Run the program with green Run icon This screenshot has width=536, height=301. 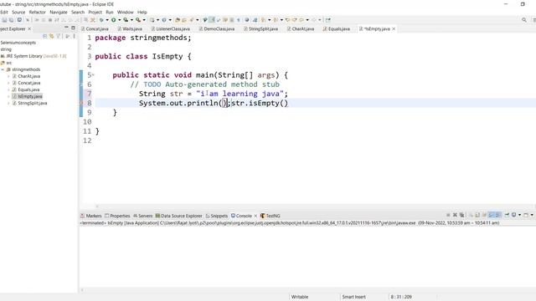pyautogui.click(x=114, y=20)
